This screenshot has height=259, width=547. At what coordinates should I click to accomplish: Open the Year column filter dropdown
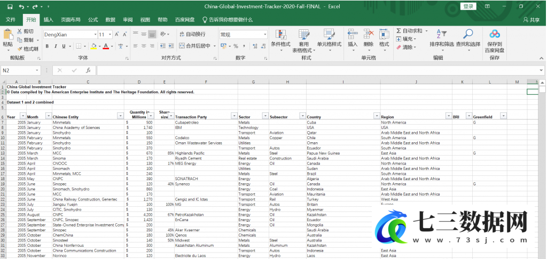coord(23,116)
